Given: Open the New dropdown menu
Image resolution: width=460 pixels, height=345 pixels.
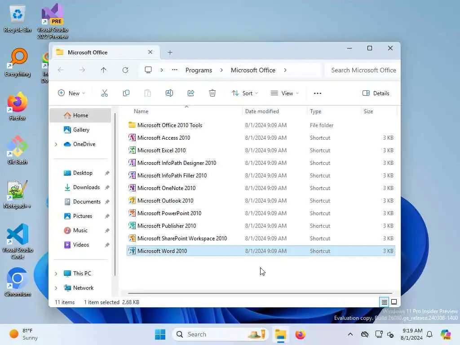Looking at the screenshot, I should click(x=71, y=93).
